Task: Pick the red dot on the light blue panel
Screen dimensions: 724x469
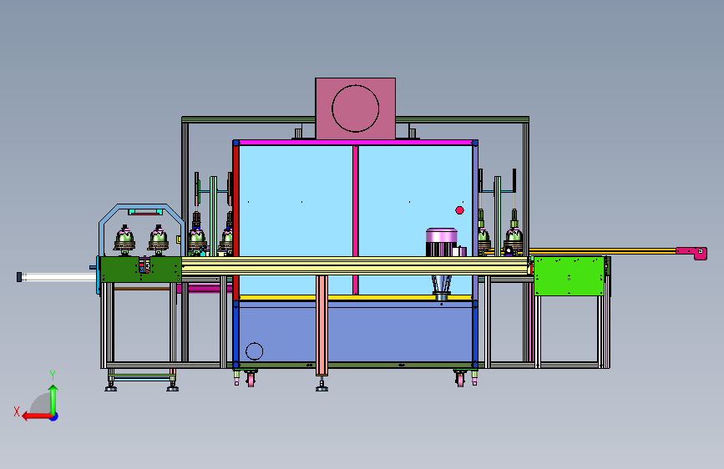Action: pyautogui.click(x=459, y=210)
